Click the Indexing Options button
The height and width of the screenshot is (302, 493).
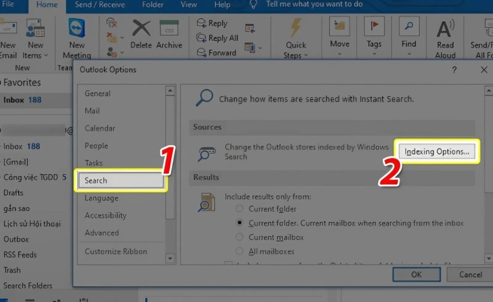(x=437, y=152)
